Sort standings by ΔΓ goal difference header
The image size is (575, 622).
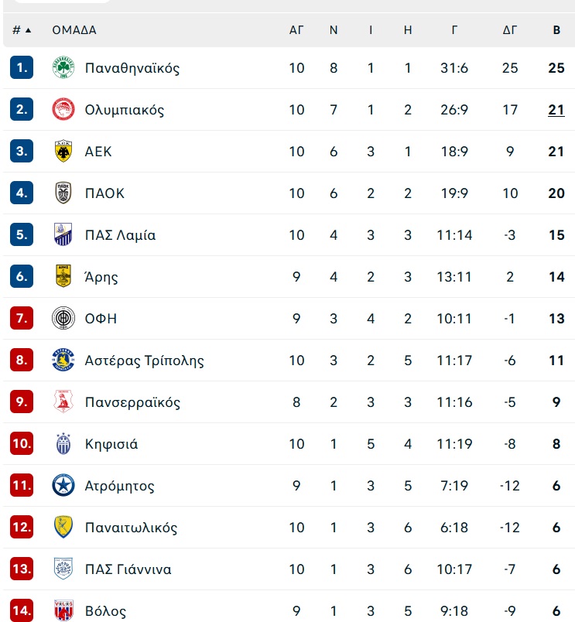tap(510, 30)
